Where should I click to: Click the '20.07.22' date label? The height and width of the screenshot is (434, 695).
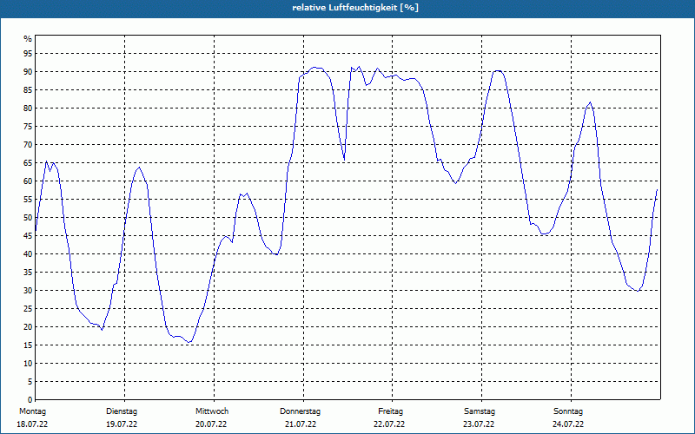point(211,424)
